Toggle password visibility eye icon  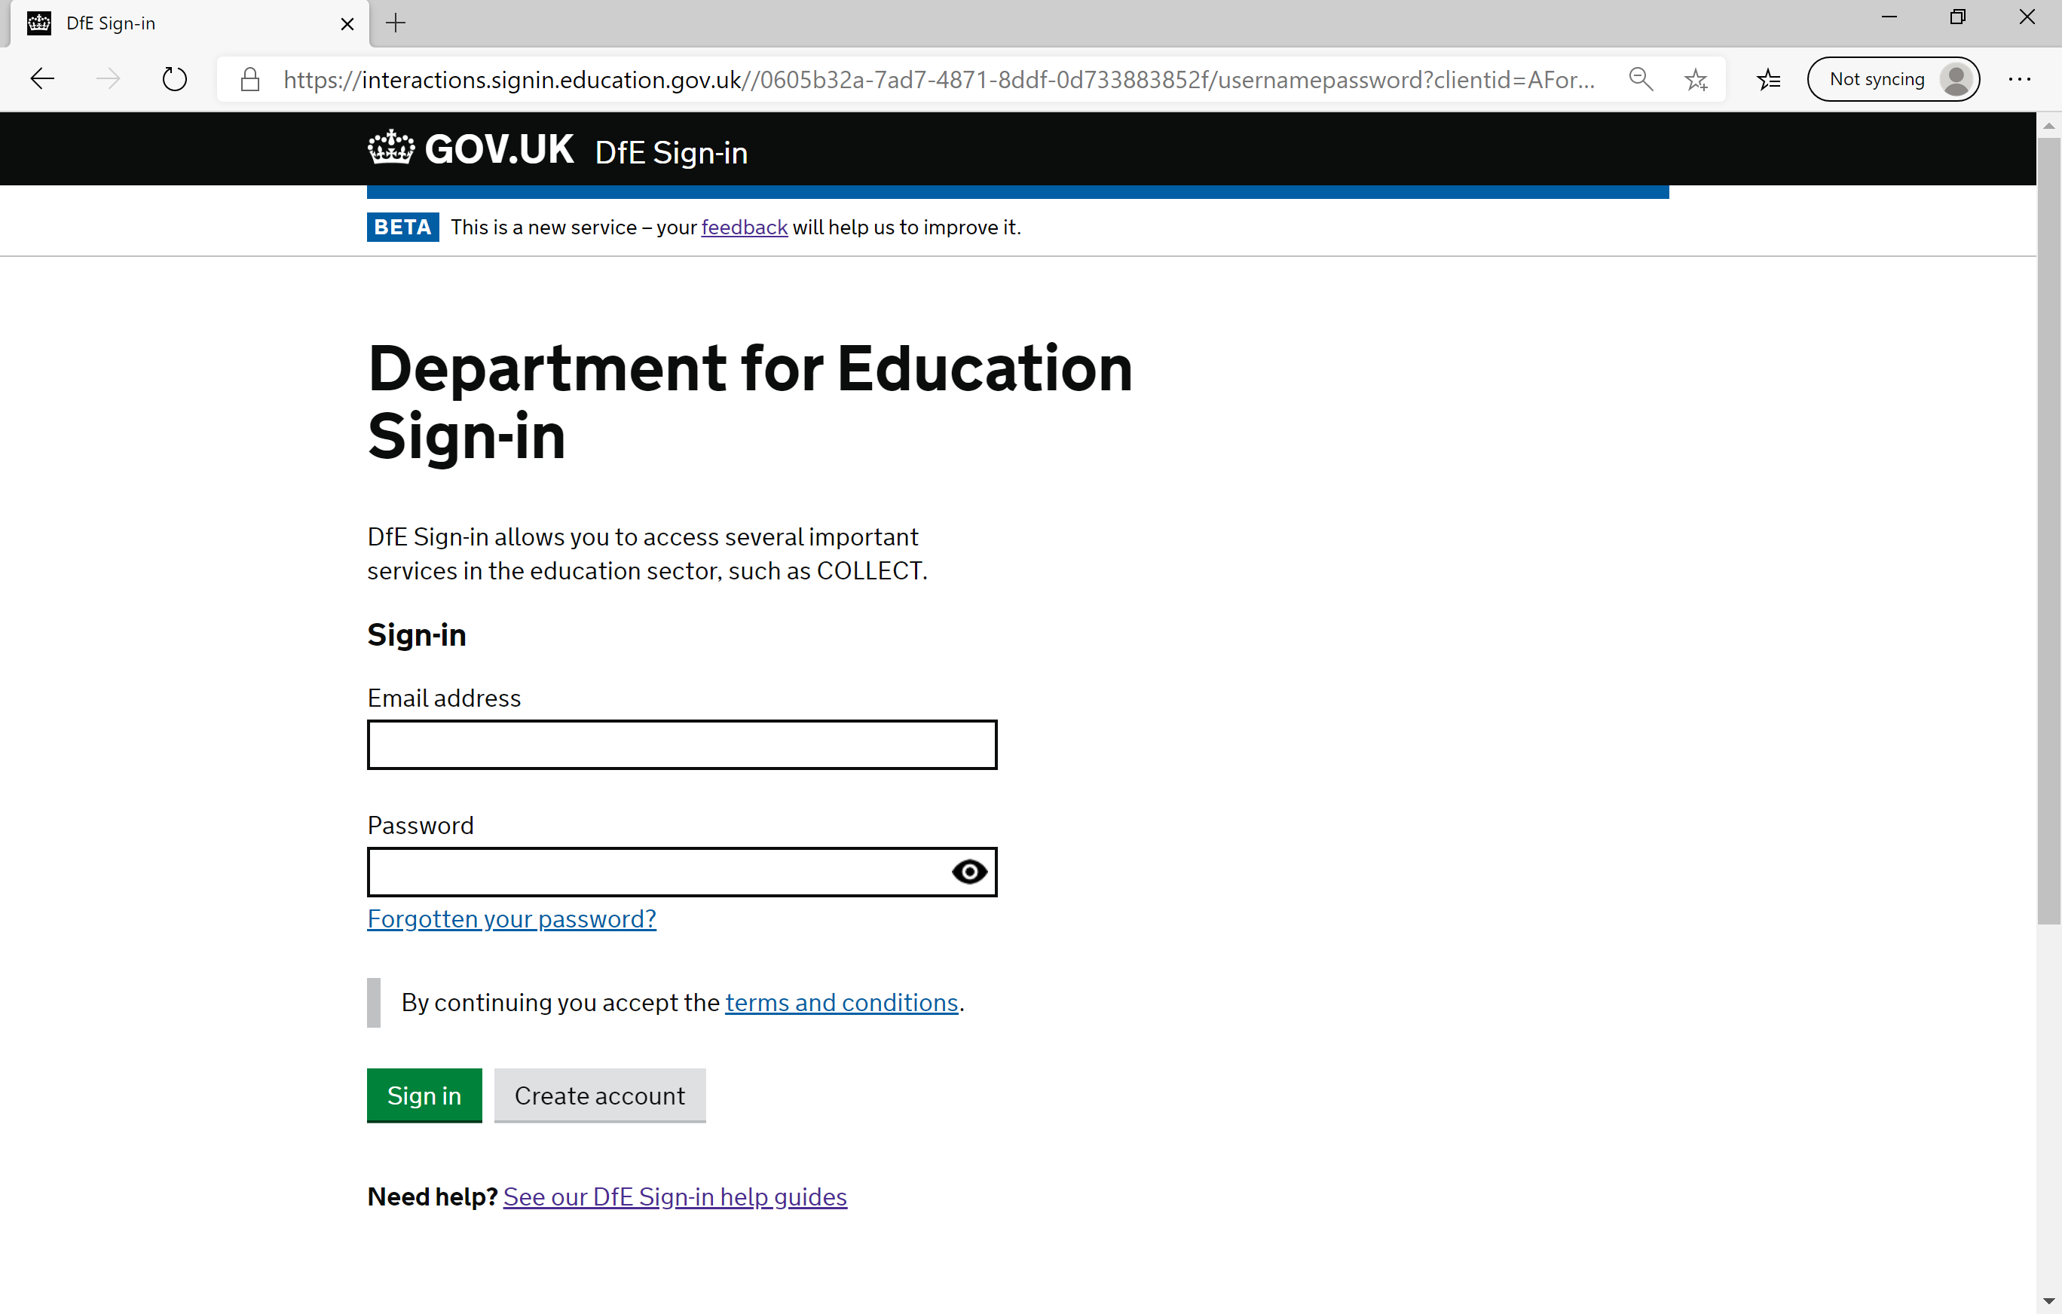[968, 872]
